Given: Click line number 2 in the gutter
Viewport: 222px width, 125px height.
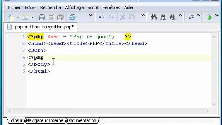Looking at the screenshot, I should (x=23, y=43).
